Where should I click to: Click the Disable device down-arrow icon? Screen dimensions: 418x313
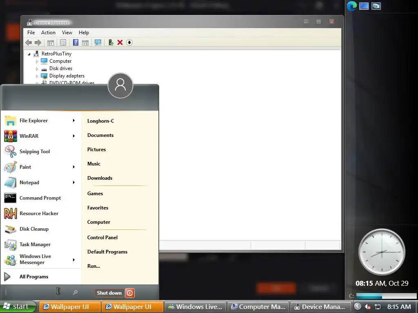click(129, 42)
